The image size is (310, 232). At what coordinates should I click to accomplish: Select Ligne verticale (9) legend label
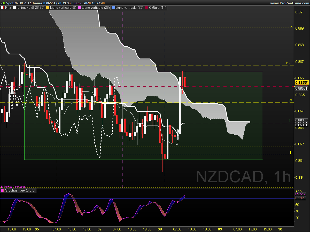(x=63, y=8)
